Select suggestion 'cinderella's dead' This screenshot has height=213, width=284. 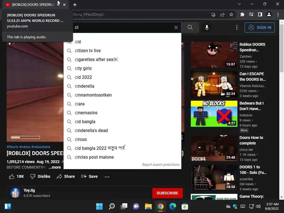point(122,130)
